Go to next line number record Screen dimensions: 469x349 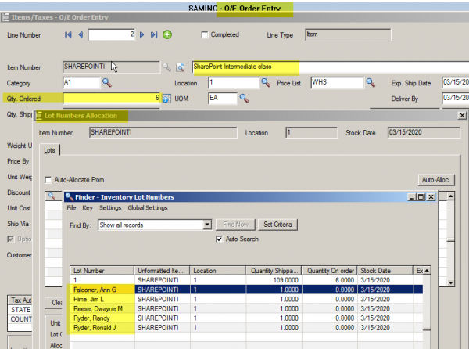141,34
